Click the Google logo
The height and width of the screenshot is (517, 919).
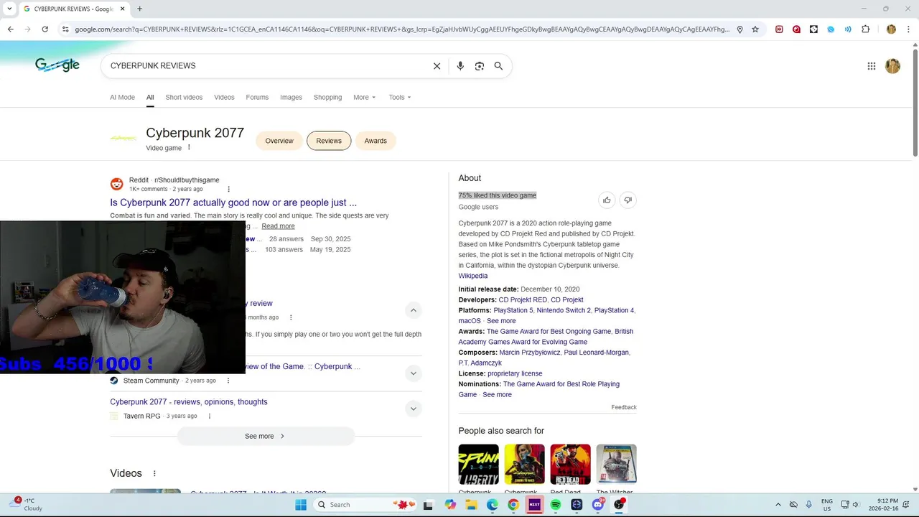pos(57,65)
